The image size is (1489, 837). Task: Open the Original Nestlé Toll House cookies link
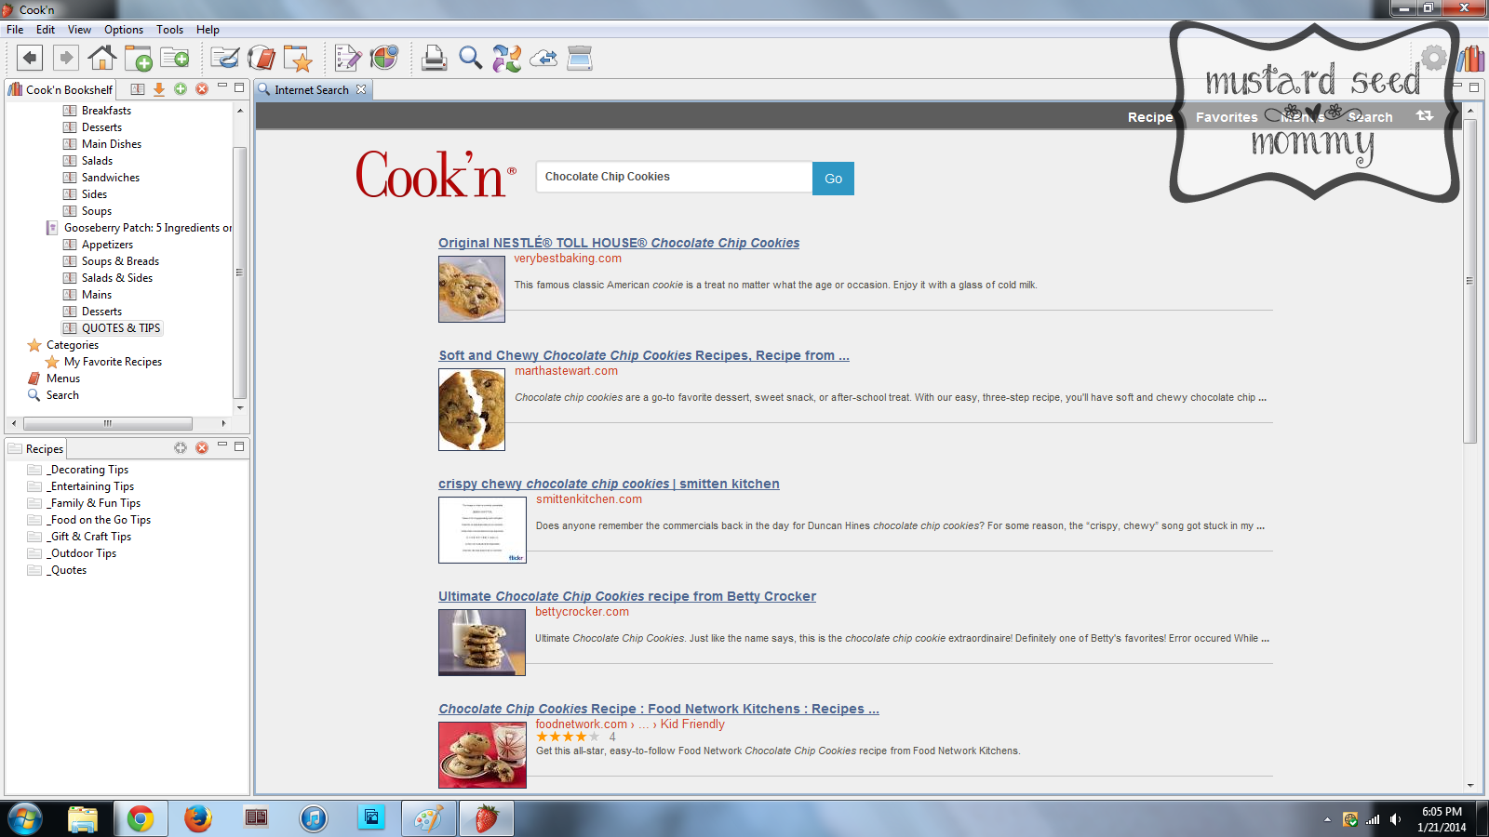pyautogui.click(x=619, y=243)
